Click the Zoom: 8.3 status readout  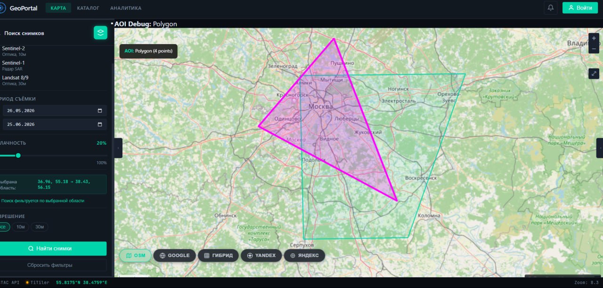(x=587, y=282)
